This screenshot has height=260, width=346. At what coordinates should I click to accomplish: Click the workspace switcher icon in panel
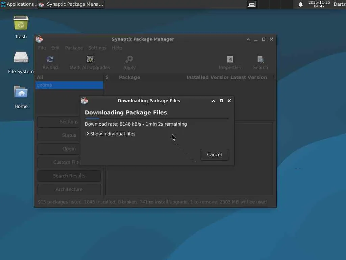pos(251,4)
